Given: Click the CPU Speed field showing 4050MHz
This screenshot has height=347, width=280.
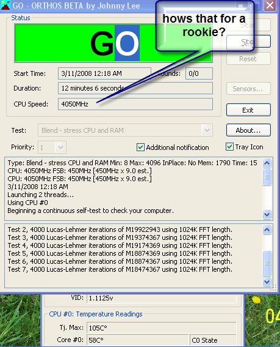Looking at the screenshot, I should tap(135, 104).
